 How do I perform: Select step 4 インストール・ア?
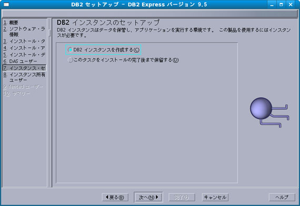click(24, 48)
